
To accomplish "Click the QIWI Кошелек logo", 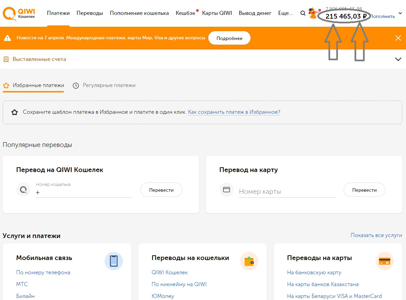I will click(x=19, y=14).
